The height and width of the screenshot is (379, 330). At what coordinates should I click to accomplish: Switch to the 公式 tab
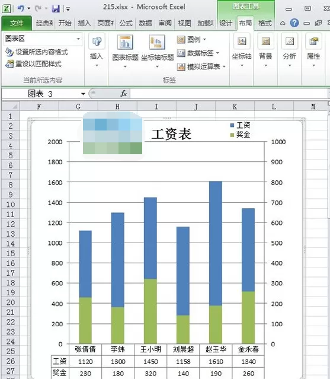point(126,23)
